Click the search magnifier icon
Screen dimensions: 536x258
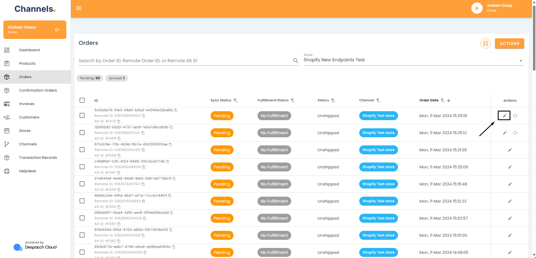point(295,61)
